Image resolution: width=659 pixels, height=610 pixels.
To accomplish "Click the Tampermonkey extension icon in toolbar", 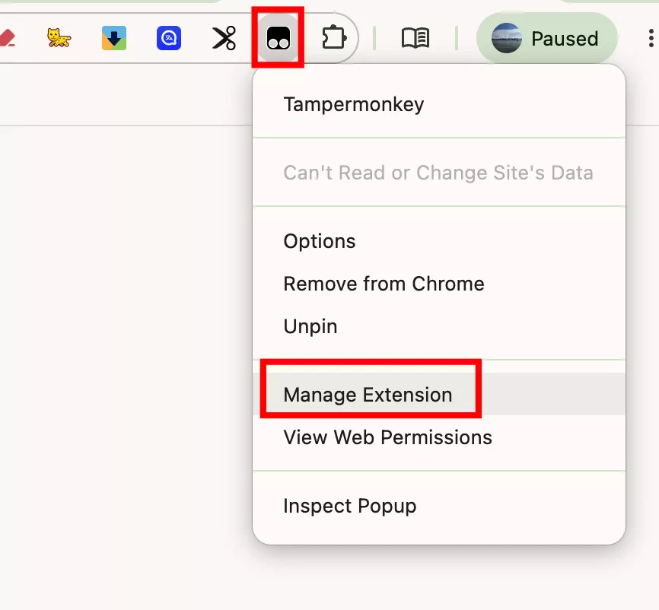I will (278, 38).
